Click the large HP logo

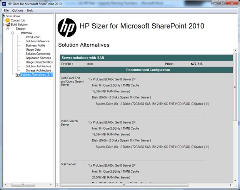click(x=67, y=28)
